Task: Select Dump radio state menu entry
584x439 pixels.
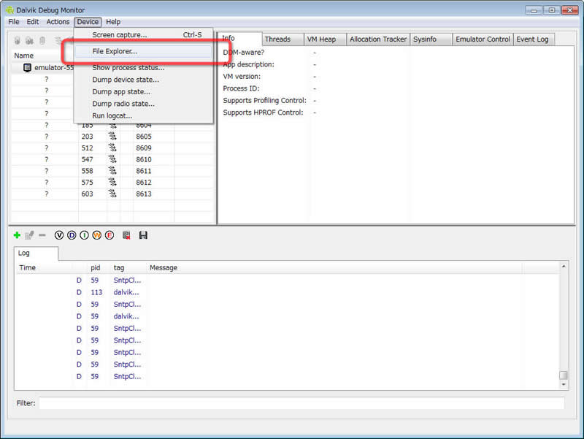Action: [x=143, y=104]
